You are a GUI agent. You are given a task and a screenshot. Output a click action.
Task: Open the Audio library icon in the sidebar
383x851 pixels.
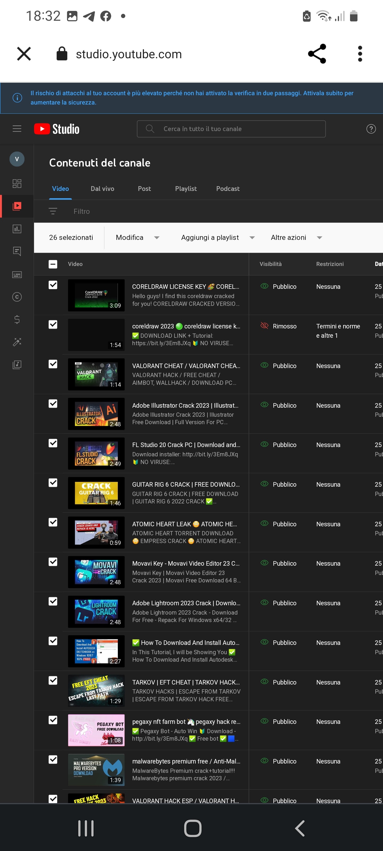point(17,365)
